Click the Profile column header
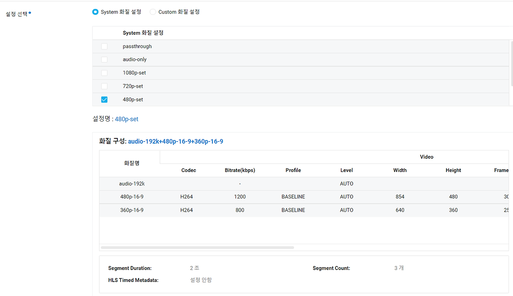The height and width of the screenshot is (296, 513). pyautogui.click(x=293, y=170)
